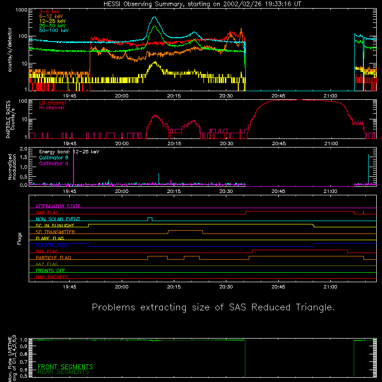Click the SC_TRANSMITTER raised segment in the Flags panel
The height and width of the screenshot is (382, 382).
click(185, 231)
